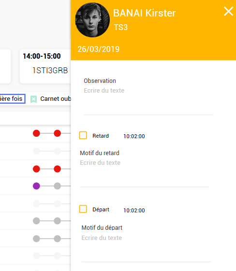Click the first red dot in top row

[36, 133]
